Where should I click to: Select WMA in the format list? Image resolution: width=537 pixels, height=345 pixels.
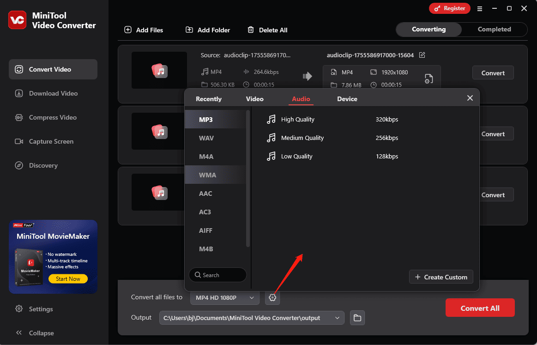(216, 175)
